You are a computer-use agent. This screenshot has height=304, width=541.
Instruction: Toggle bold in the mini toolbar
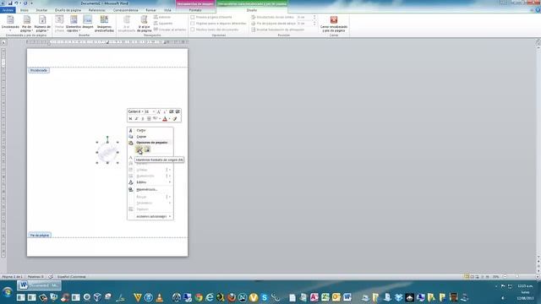[x=130, y=118]
